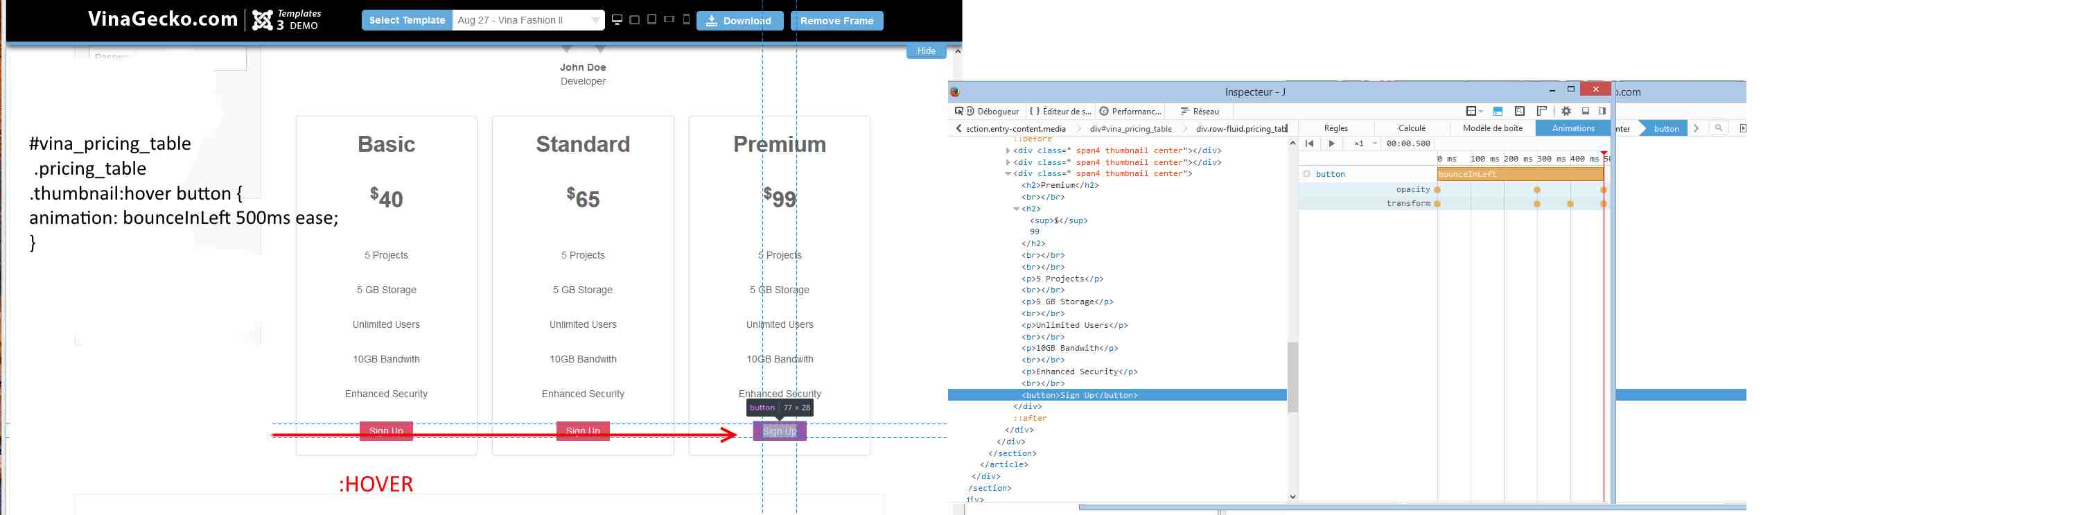Select the <h2>Premium</h2> tree row
The image size is (2077, 515).
click(1060, 185)
